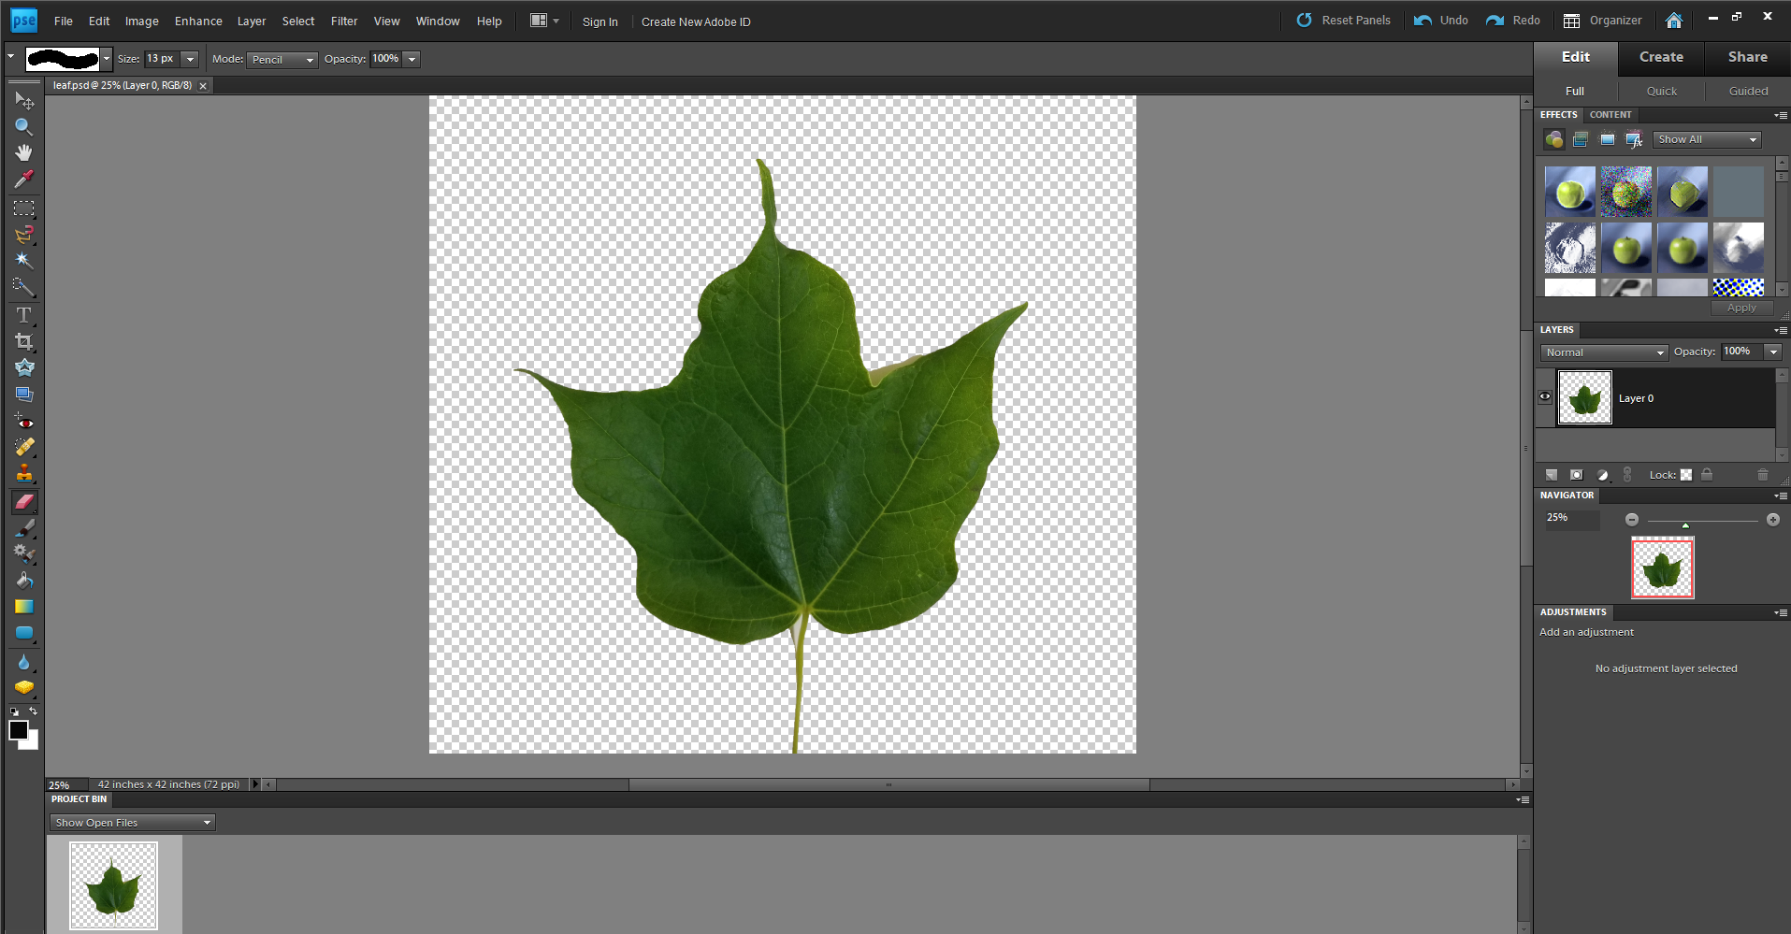
Task: Choose the Horizontal Type tool
Action: tap(23, 315)
